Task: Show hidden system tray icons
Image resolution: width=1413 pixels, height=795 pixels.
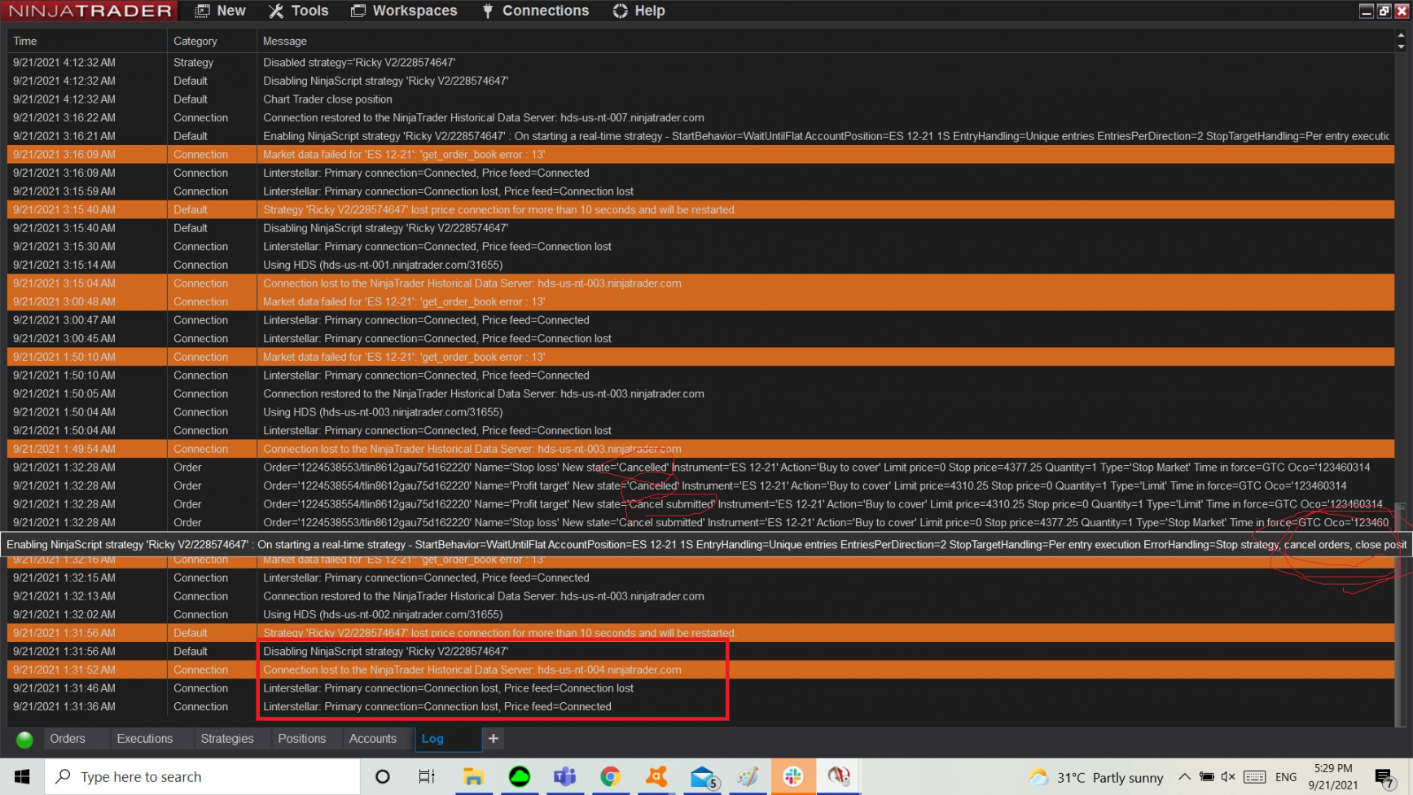Action: tap(1185, 777)
